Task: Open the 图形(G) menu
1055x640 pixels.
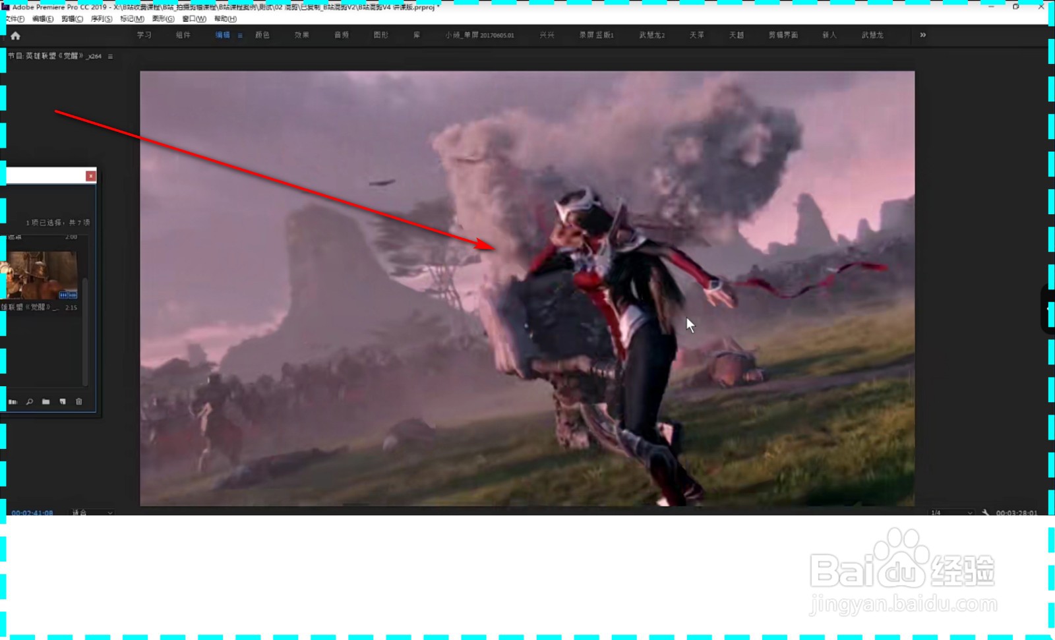Action: (163, 18)
